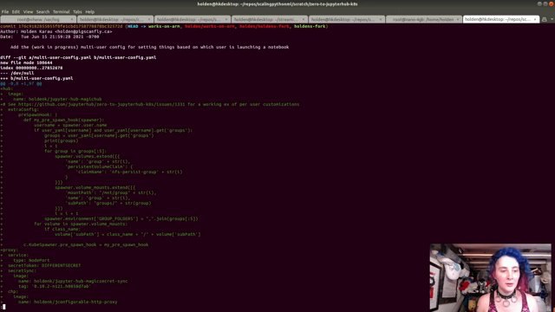Click the 'claimName': 'nfs-persist-group' line

pyautogui.click(x=129, y=172)
